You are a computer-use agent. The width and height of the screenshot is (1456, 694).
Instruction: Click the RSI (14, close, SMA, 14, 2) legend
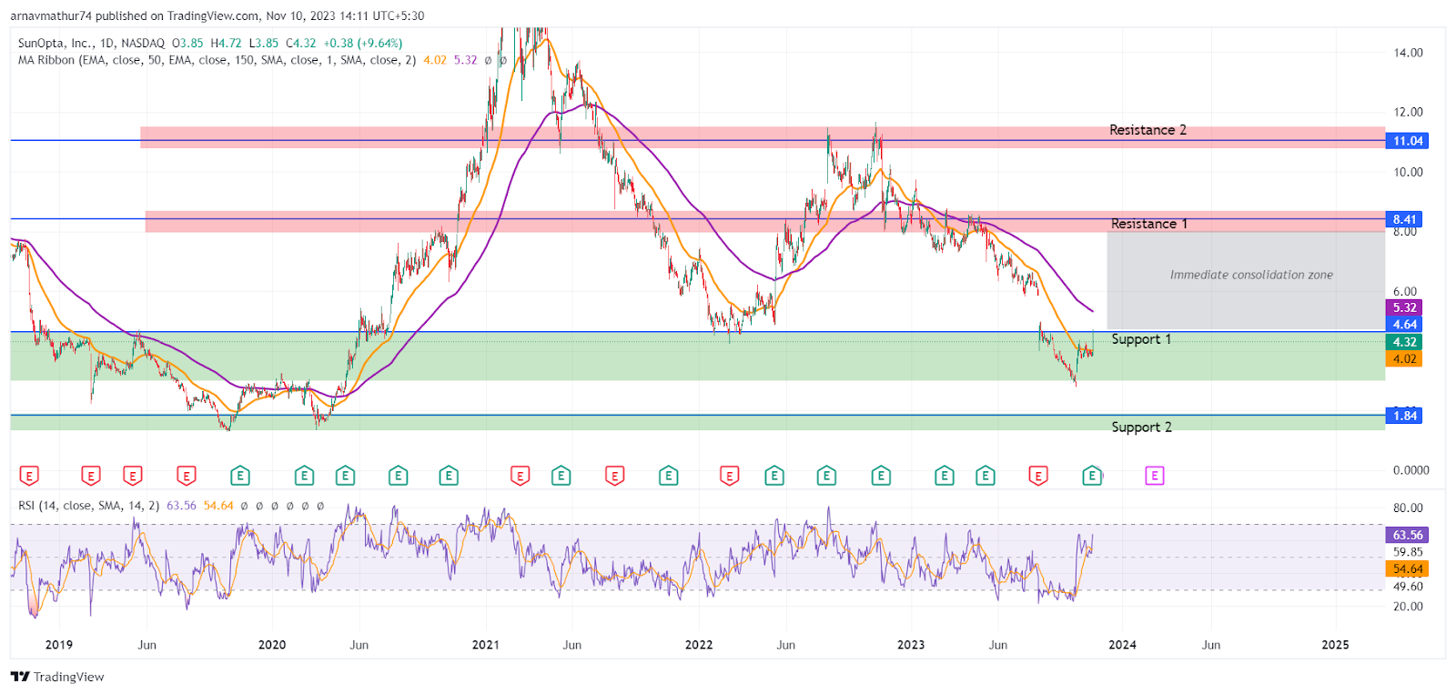(89, 506)
